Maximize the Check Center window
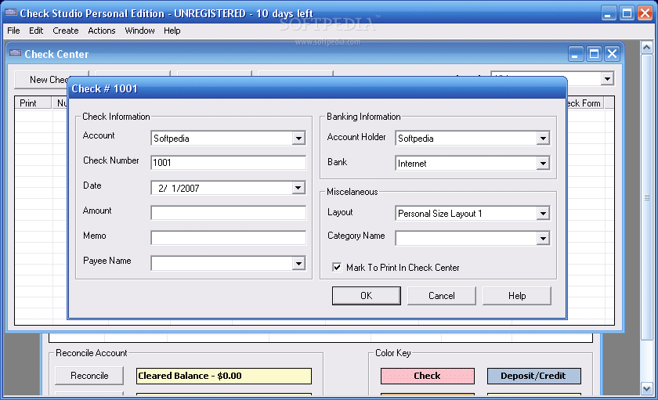 click(595, 54)
